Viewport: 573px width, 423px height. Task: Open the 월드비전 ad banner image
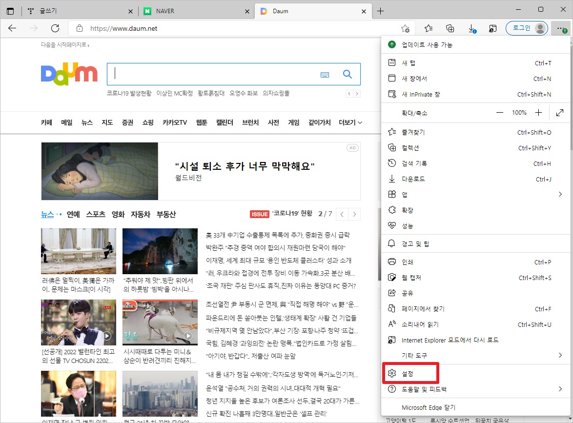(x=100, y=171)
